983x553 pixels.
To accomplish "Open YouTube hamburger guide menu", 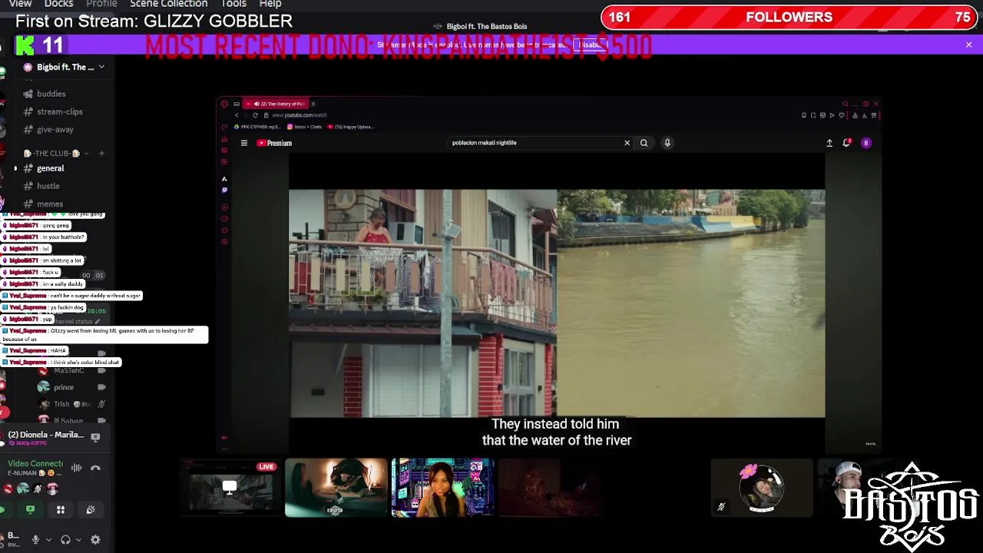I will [x=244, y=143].
